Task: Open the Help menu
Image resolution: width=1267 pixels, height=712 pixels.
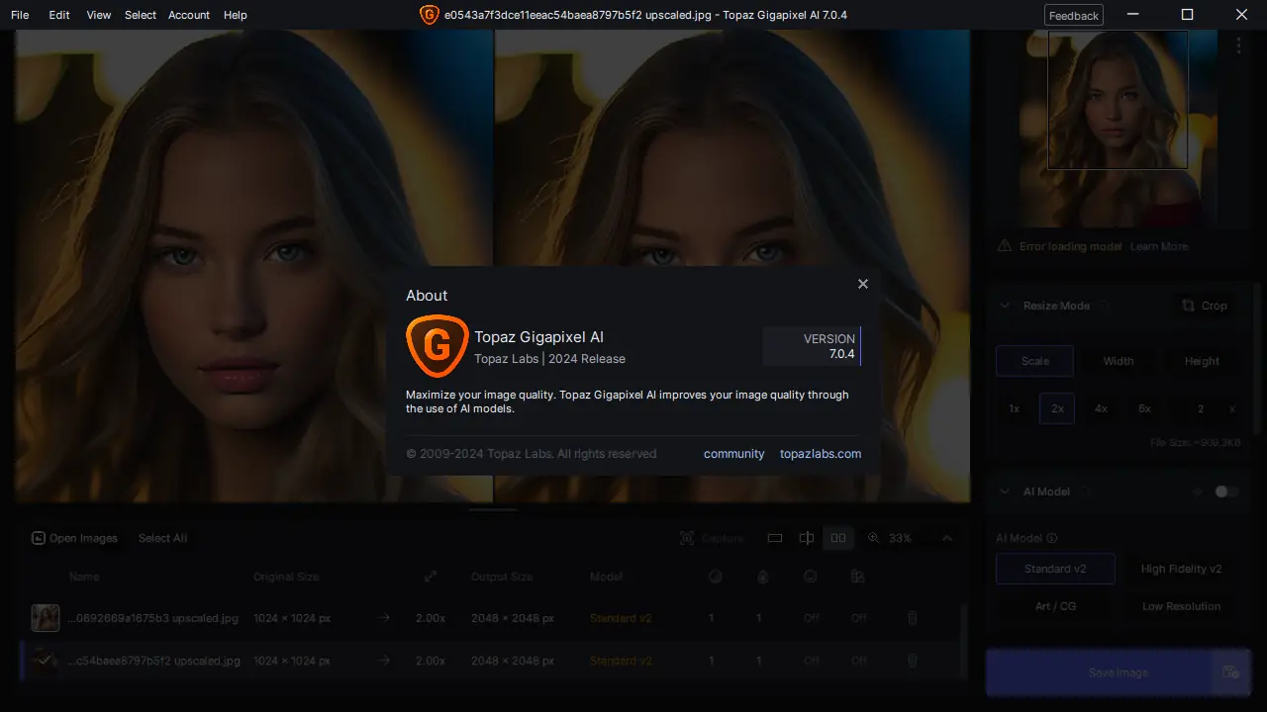Action: pos(236,15)
